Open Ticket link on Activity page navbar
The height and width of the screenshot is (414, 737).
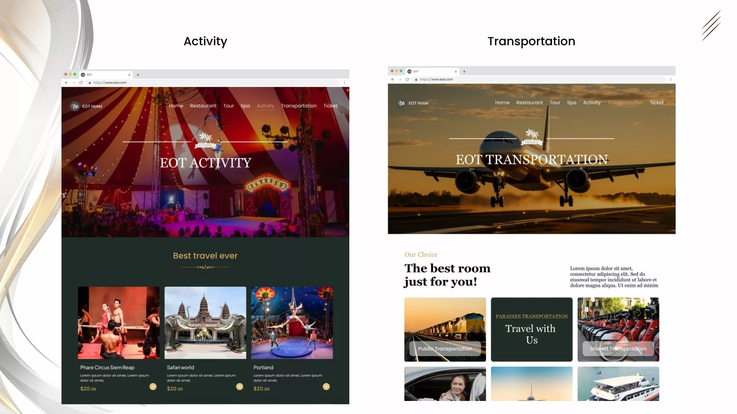(330, 106)
